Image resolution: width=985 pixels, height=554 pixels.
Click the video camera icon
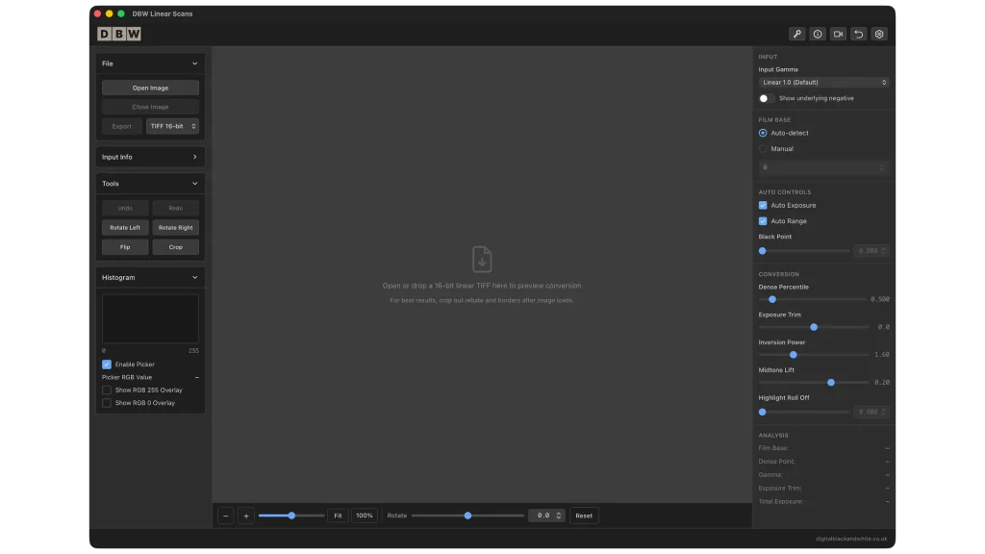tap(838, 34)
